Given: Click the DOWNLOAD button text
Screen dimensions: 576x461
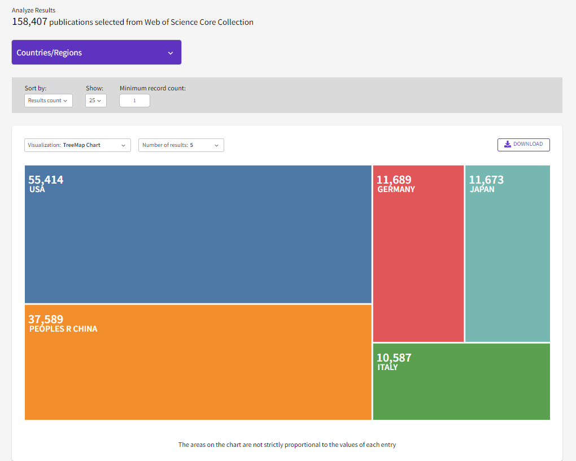Looking at the screenshot, I should (528, 144).
